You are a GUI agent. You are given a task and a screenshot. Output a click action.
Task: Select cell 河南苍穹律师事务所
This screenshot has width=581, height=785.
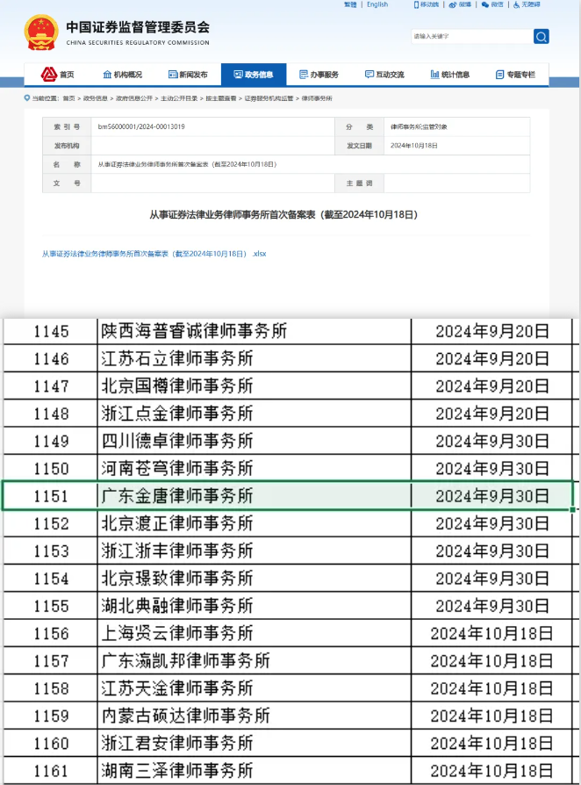[255, 469]
